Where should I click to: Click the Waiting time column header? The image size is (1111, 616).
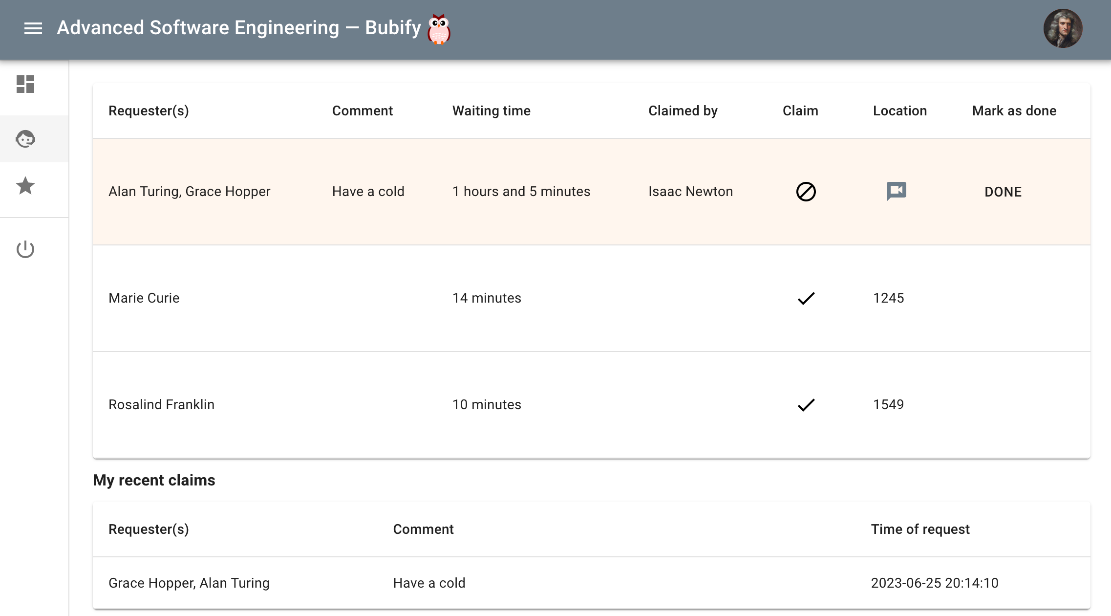(x=491, y=111)
